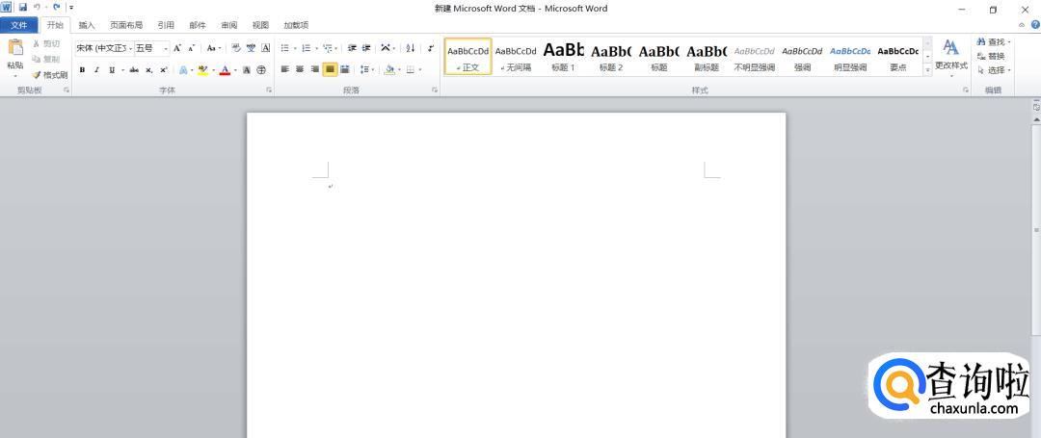Open the font name dropdown (宋体)
The height and width of the screenshot is (438, 1041).
coord(130,48)
